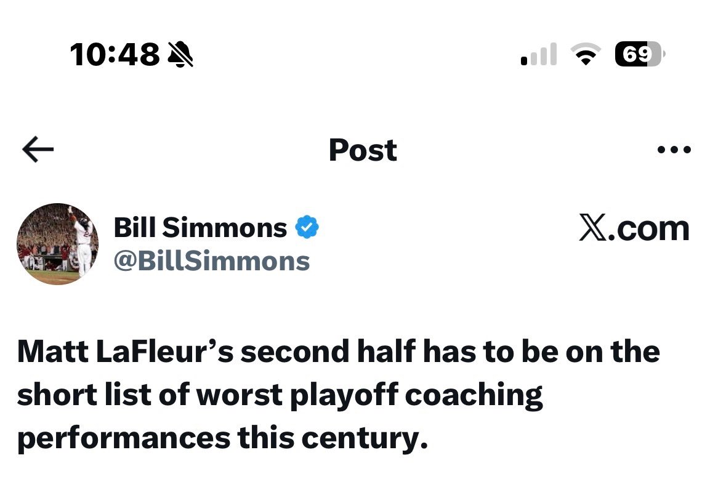Tap the battery indicator showing 69
Viewport: 726px width, 479px height.
click(639, 54)
